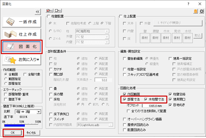This screenshot has width=206, height=138.
Task: Enable スイッチ placement checkbox
Action: (51, 119)
